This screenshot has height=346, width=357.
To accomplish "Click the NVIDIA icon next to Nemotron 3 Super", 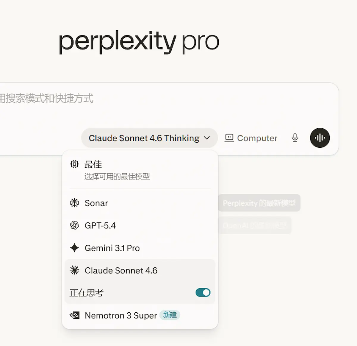I will (74, 315).
